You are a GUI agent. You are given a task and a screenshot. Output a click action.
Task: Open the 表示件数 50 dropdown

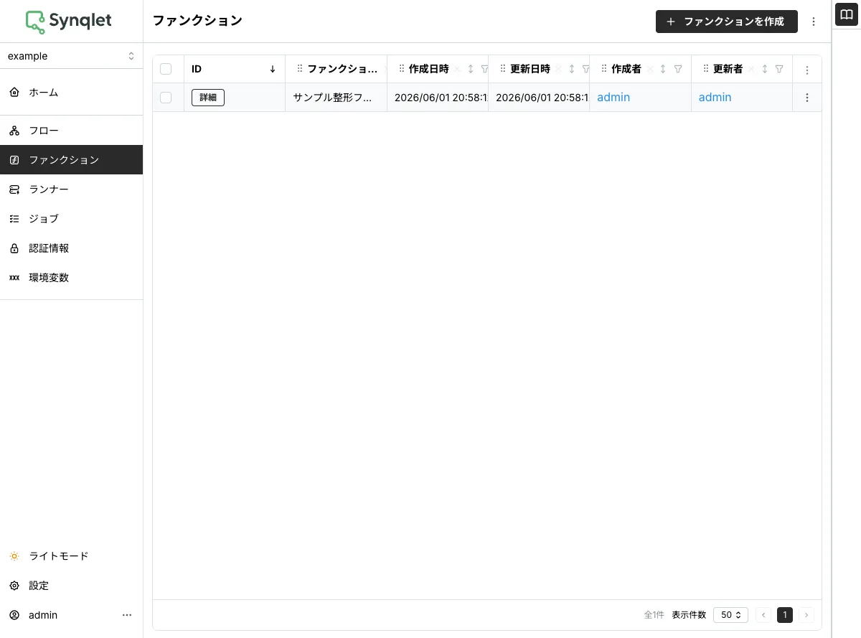pos(731,615)
